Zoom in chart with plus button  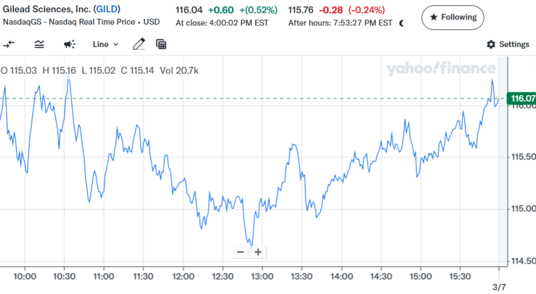point(257,252)
